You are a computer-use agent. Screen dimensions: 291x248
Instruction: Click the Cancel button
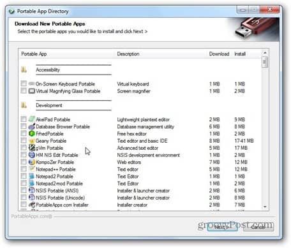tap(258, 227)
